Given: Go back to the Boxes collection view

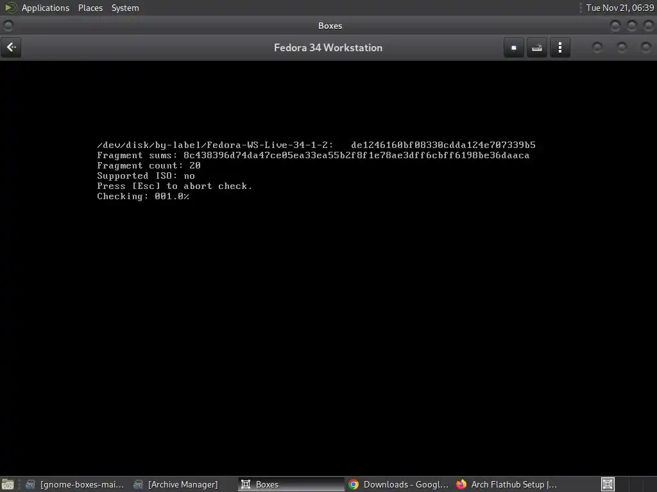Looking at the screenshot, I should pyautogui.click(x=11, y=47).
